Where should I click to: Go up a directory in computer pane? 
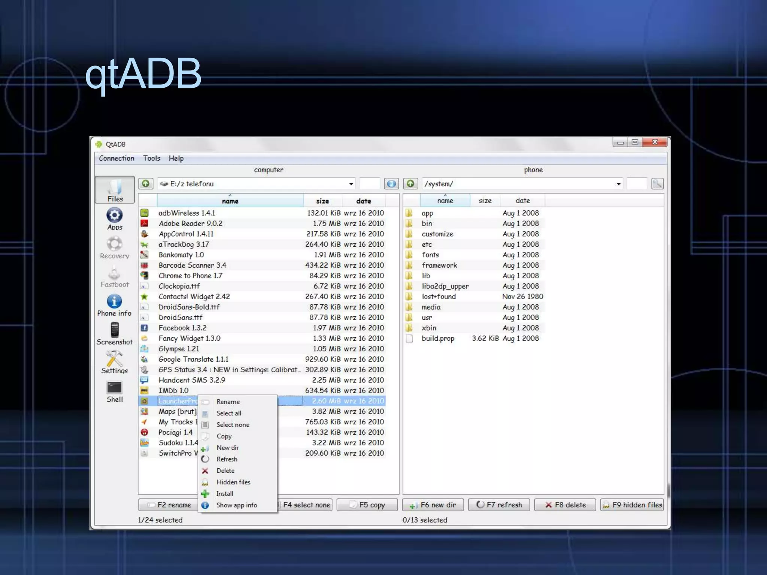(146, 183)
